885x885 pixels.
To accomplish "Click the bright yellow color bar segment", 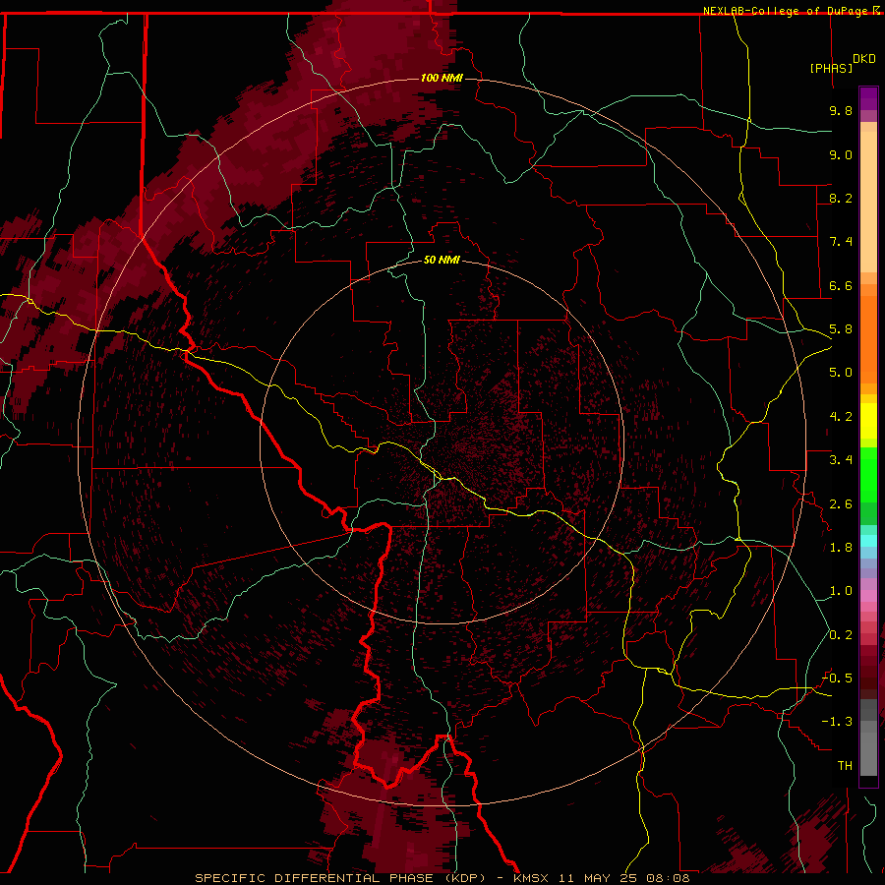I will coord(868,421).
